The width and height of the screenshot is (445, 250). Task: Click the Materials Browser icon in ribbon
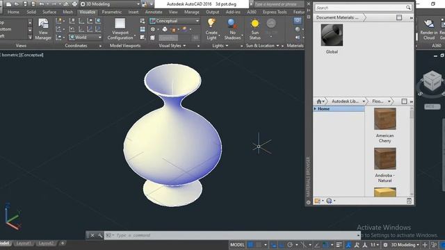click(298, 20)
